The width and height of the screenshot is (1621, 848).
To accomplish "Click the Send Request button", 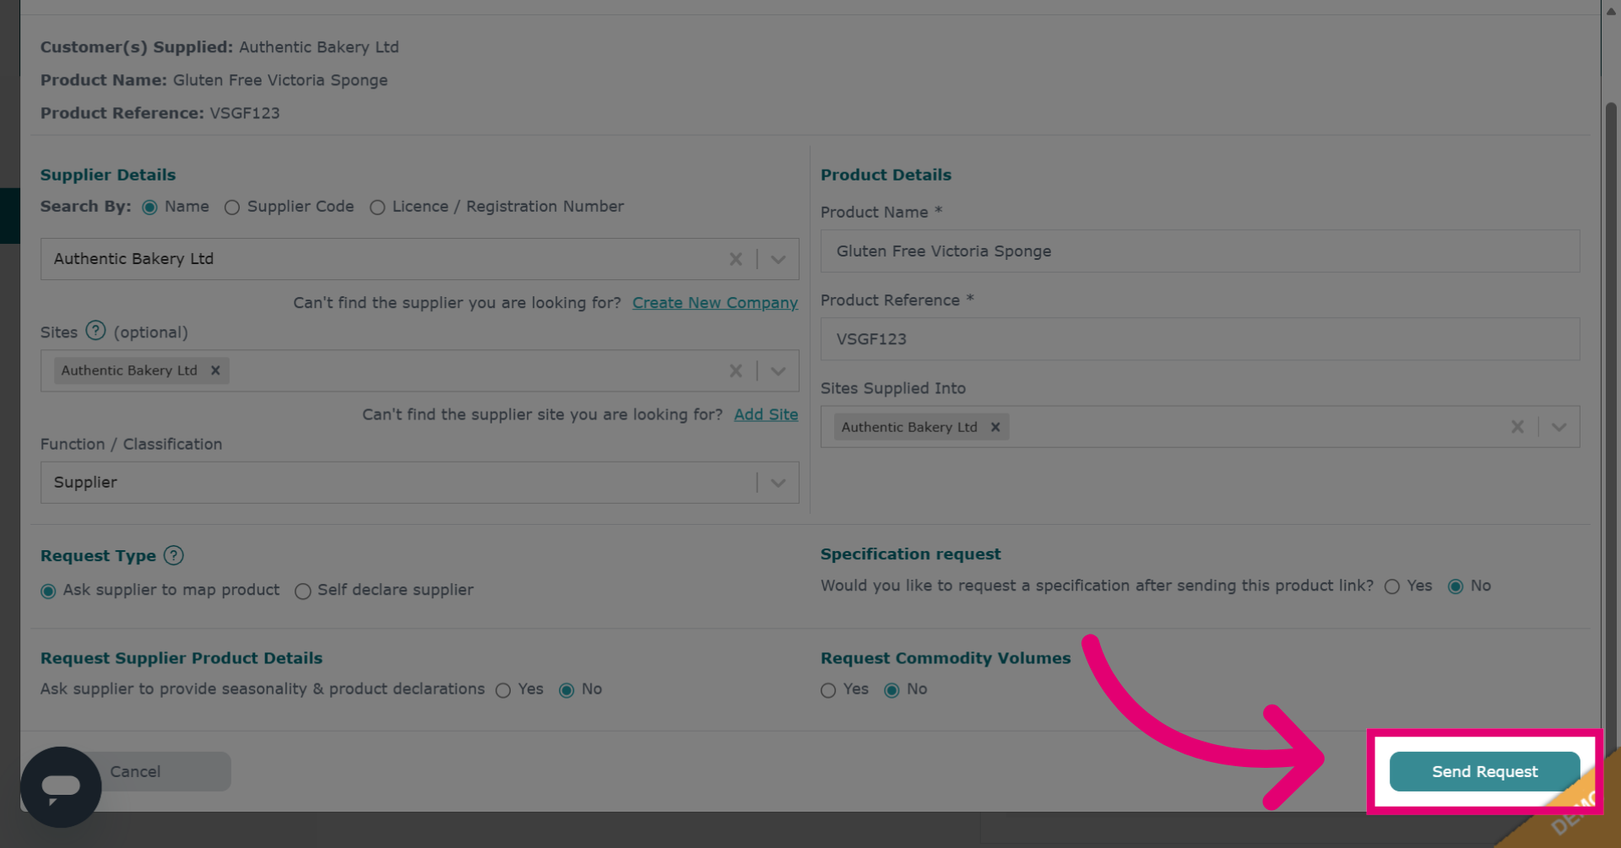I will [x=1484, y=771].
